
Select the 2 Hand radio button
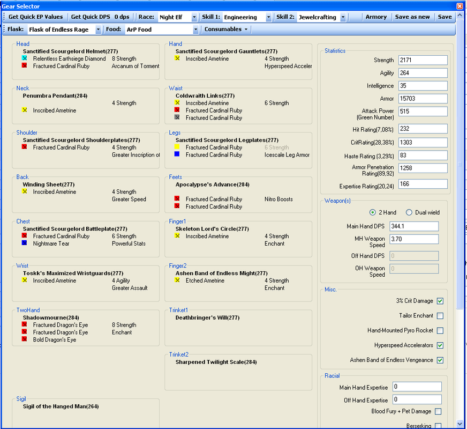tap(372, 212)
